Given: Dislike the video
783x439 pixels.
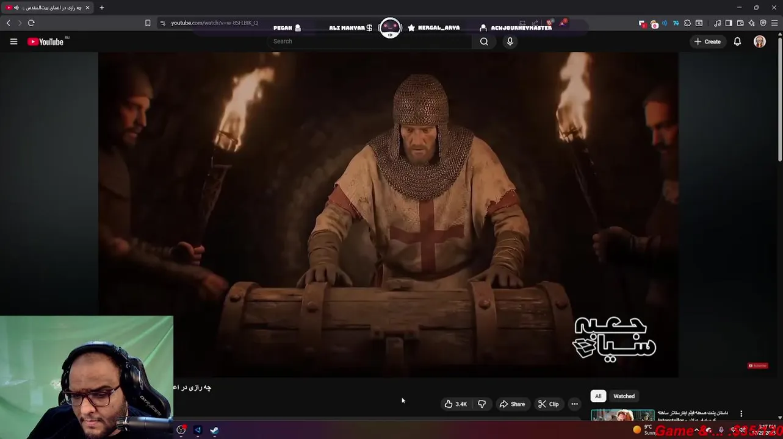Looking at the screenshot, I should point(482,404).
